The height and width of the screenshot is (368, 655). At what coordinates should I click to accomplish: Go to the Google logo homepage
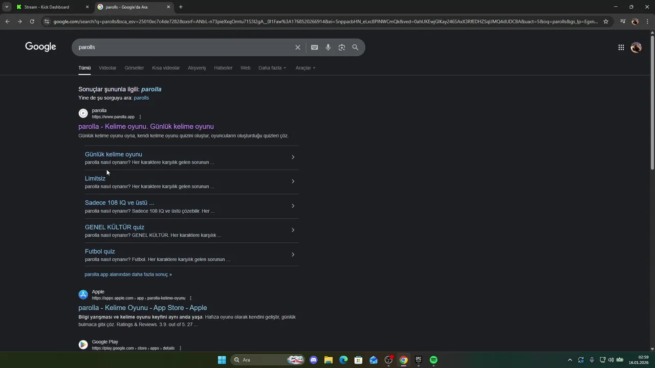pyautogui.click(x=40, y=47)
